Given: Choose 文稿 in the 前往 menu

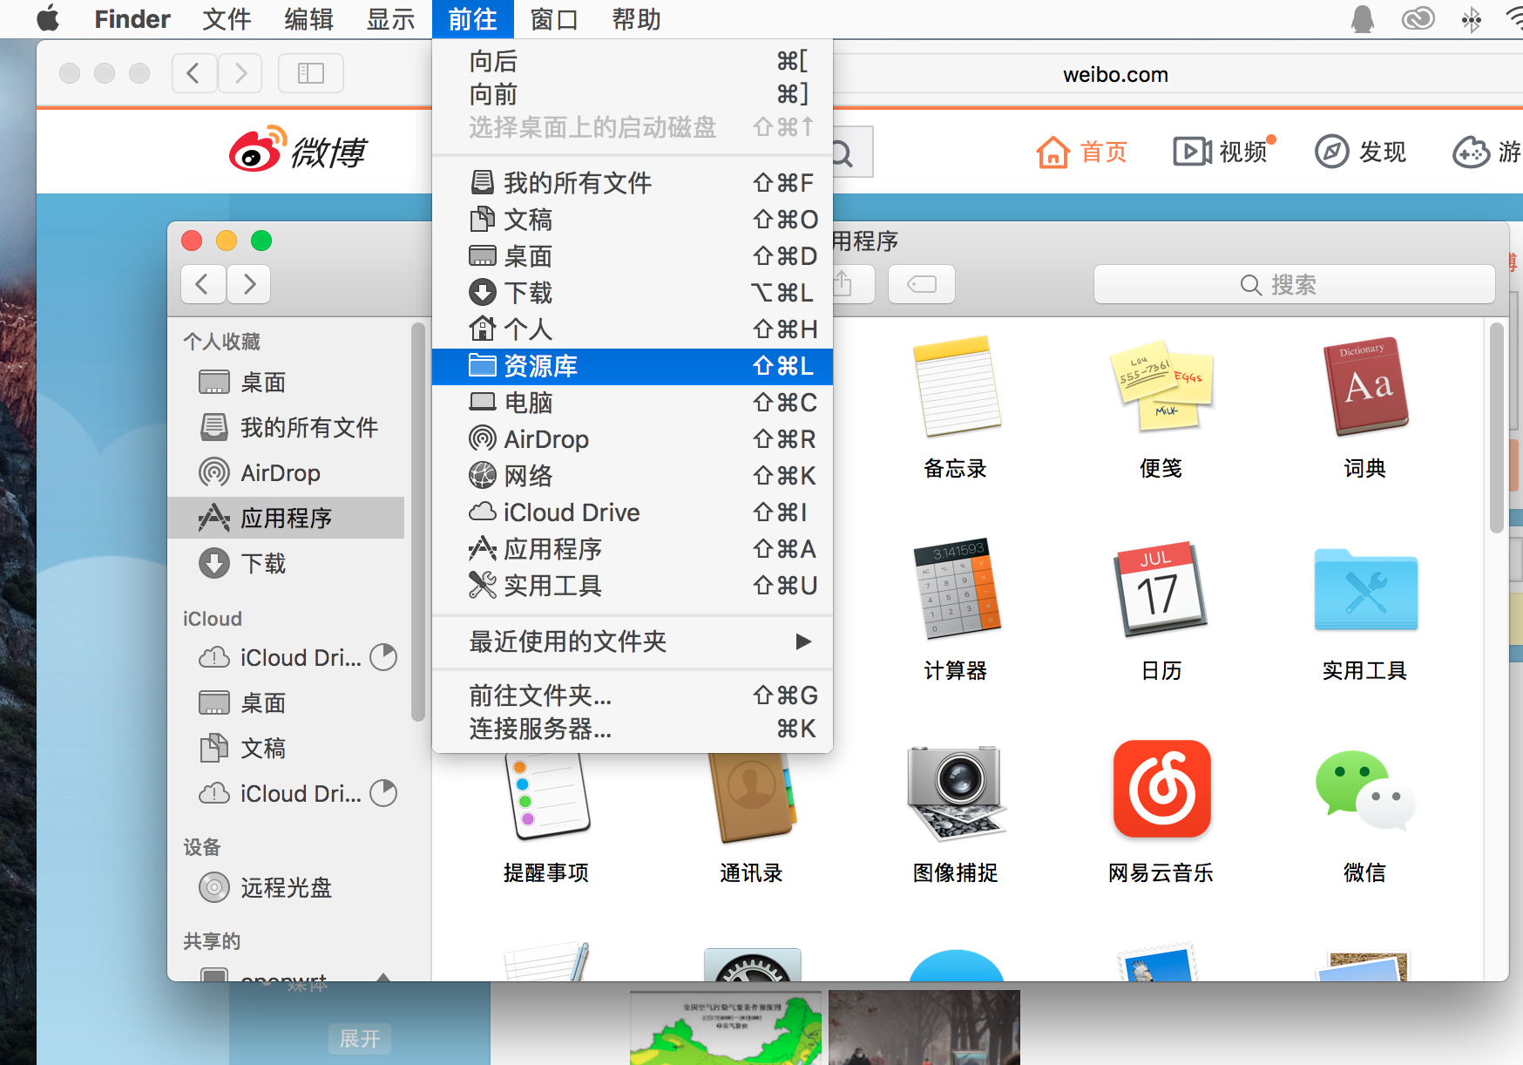Looking at the screenshot, I should pos(633,220).
